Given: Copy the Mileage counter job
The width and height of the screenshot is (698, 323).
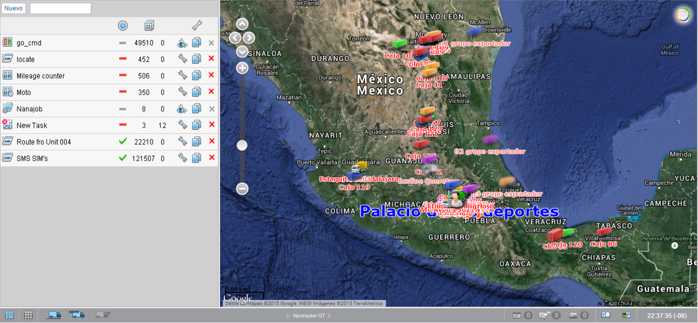Looking at the screenshot, I should [x=196, y=76].
